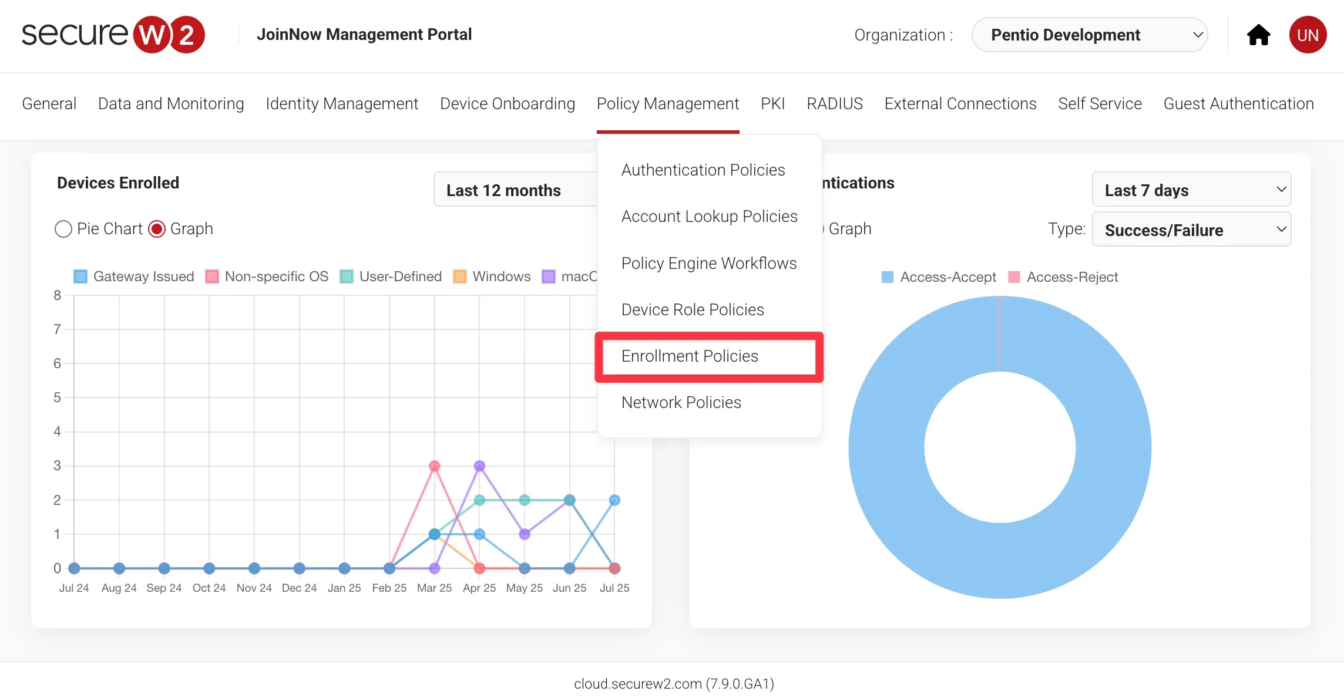
Task: Open the Device Onboarding tab
Action: pyautogui.click(x=508, y=104)
